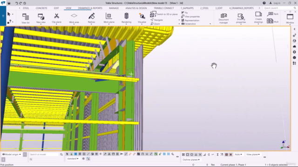
Task: Create a New view
Action: pyautogui.click(x=41, y=19)
